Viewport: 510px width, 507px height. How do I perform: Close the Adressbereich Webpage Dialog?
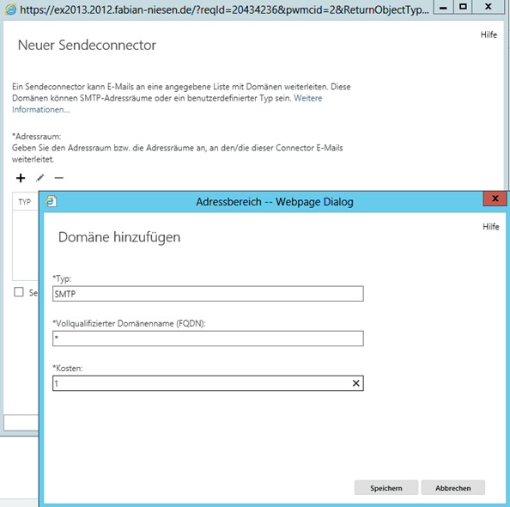click(x=495, y=199)
